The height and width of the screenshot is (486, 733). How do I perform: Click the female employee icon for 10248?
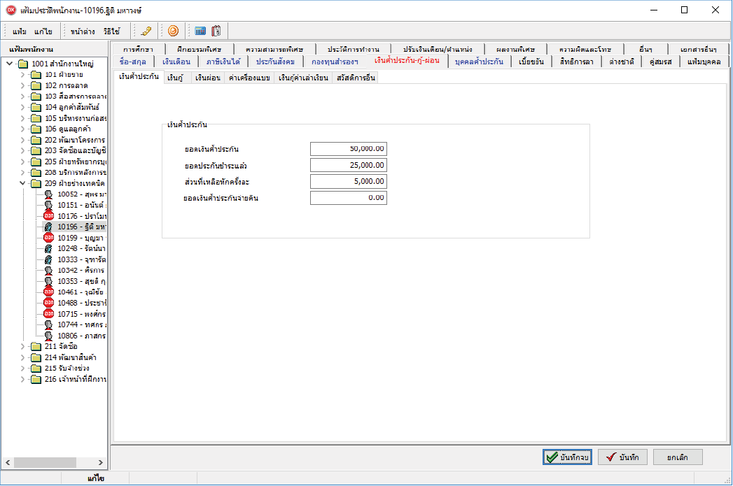tap(48, 248)
